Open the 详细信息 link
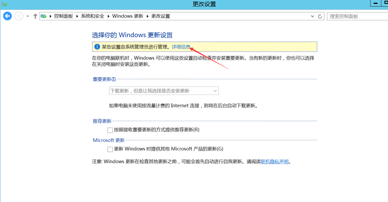 tap(181, 47)
